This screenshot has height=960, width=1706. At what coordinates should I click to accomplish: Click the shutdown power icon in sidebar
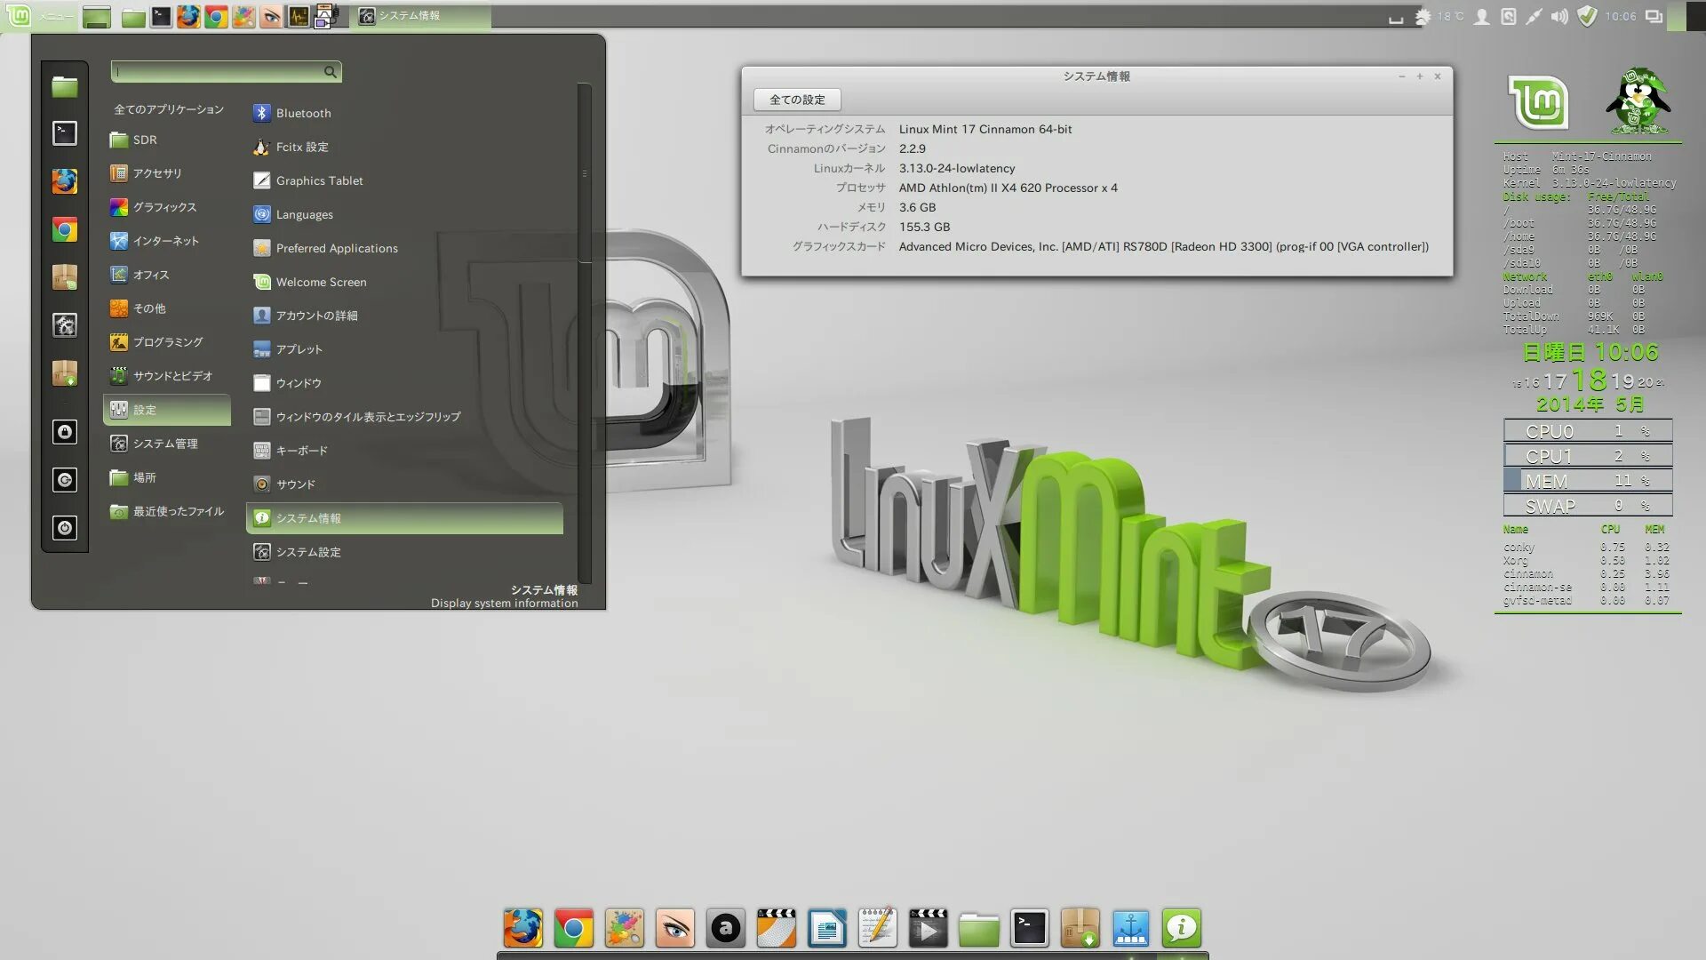click(64, 528)
